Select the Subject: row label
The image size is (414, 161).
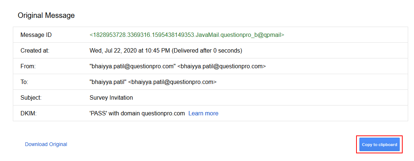click(31, 98)
